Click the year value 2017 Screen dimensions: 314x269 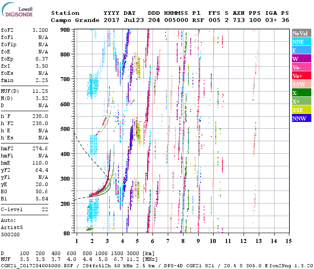[x=111, y=20]
